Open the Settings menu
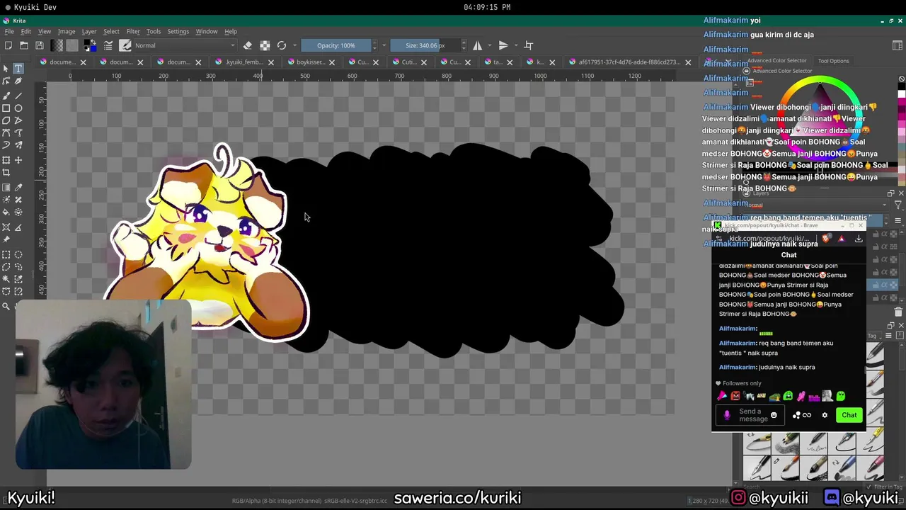The height and width of the screenshot is (510, 906). (x=178, y=31)
